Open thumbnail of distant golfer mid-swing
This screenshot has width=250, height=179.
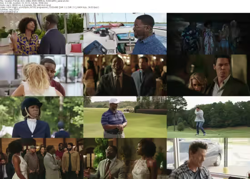click(208, 117)
